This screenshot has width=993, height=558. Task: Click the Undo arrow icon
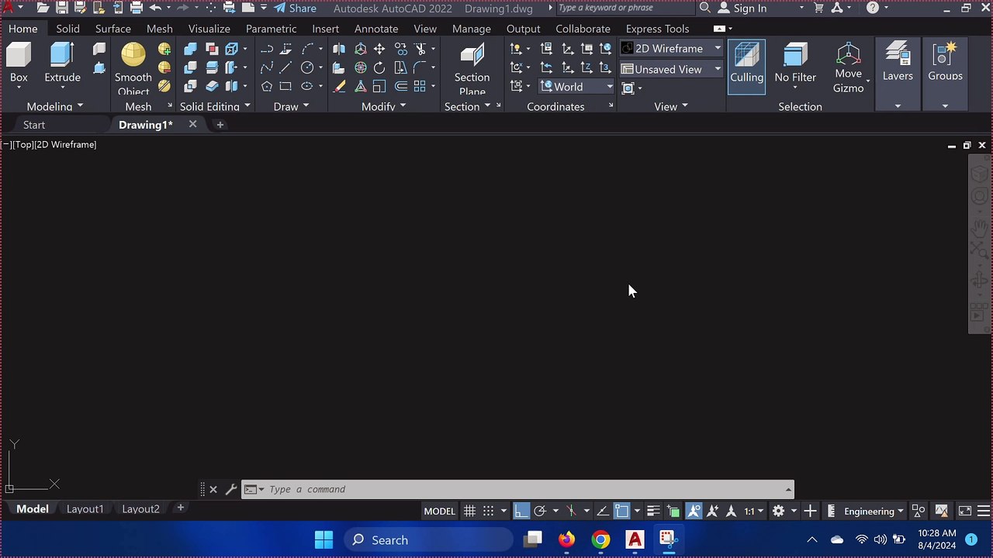[155, 8]
